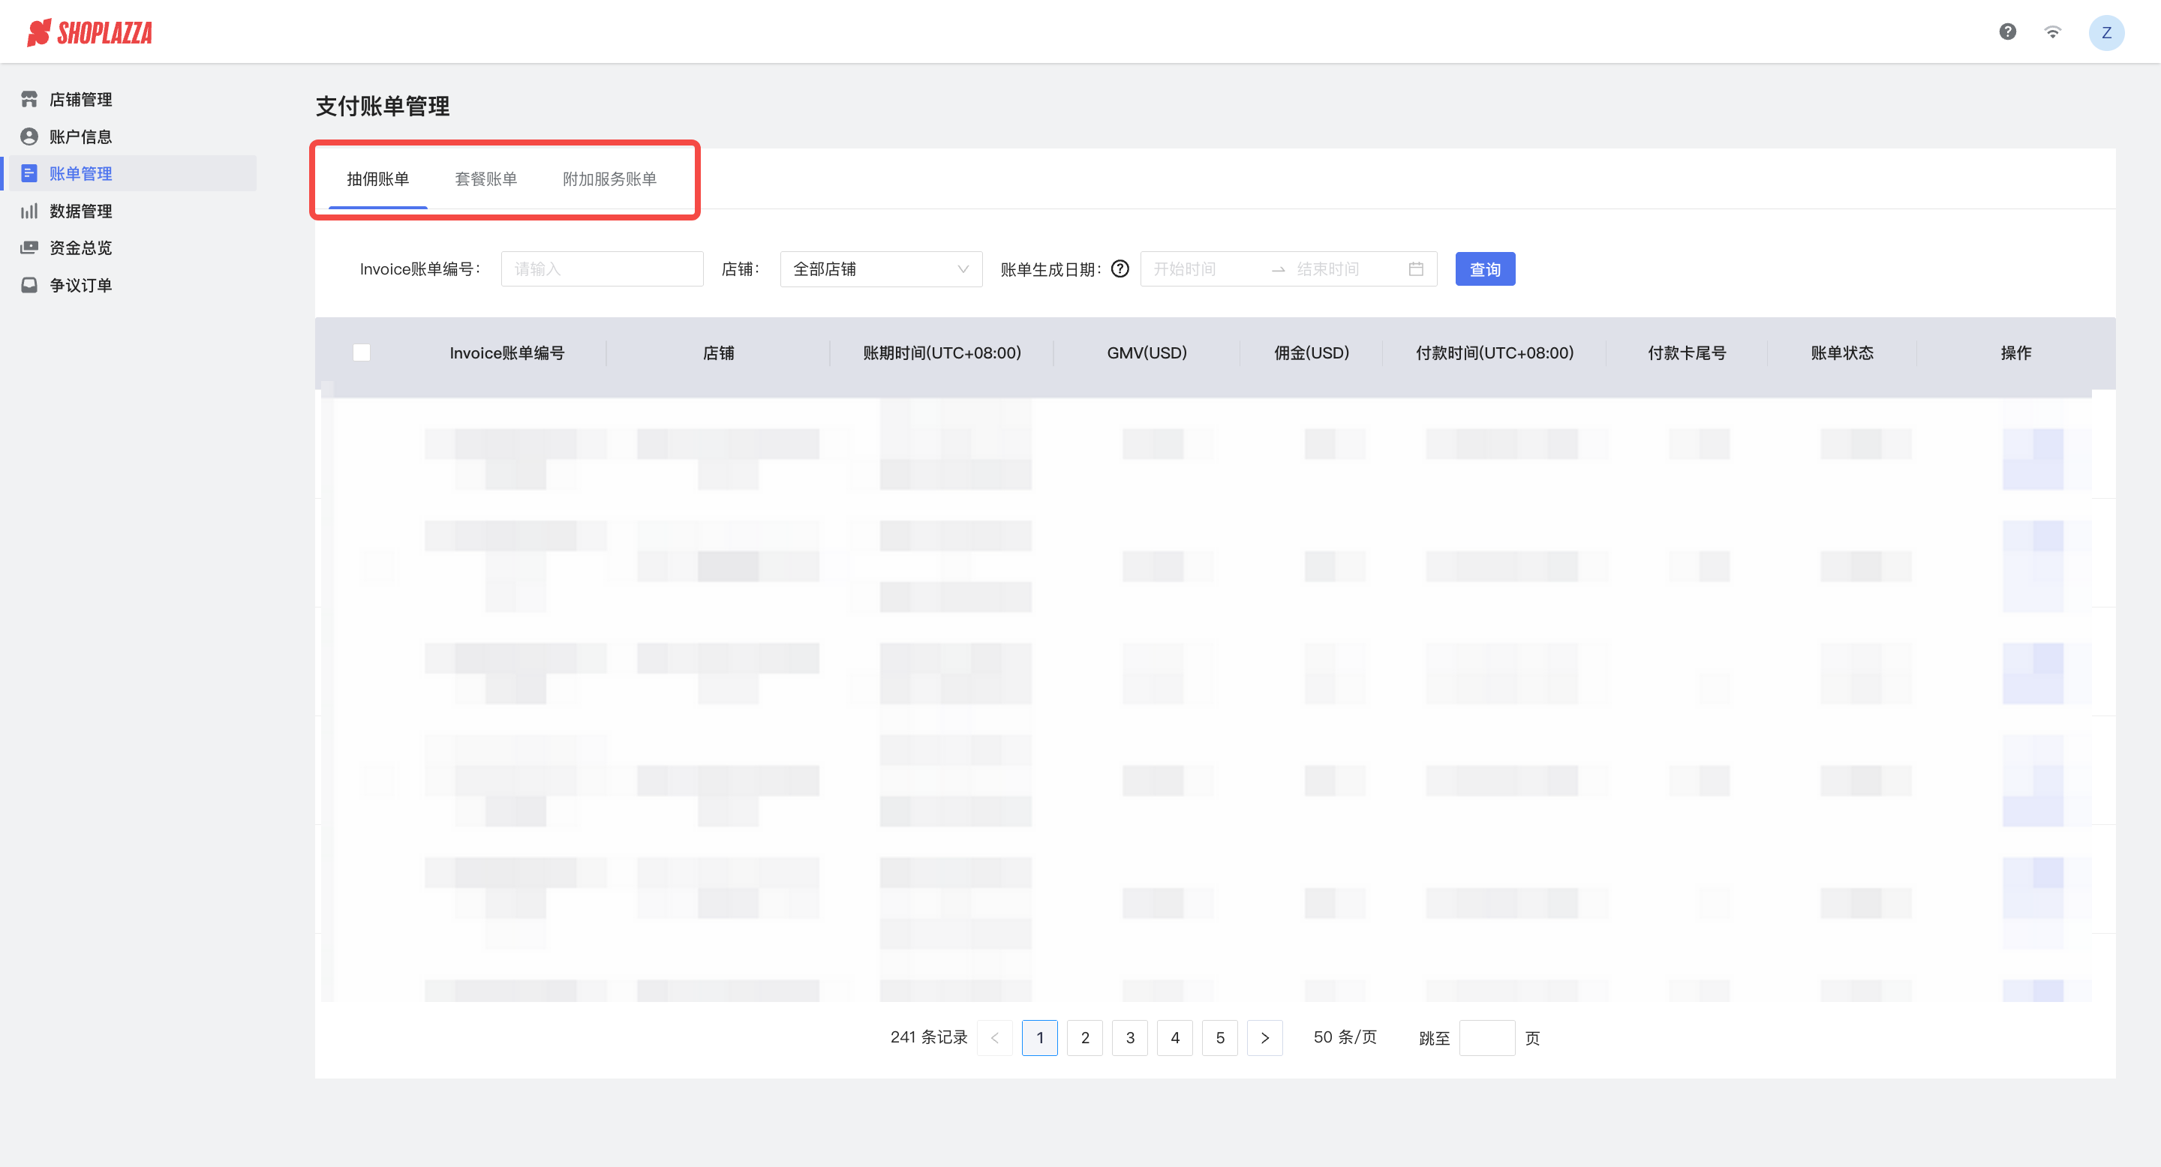Open the data management chart icon
Viewport: 2161px width, 1167px height.
pyautogui.click(x=29, y=211)
